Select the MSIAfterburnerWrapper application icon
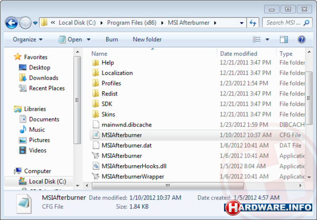Viewport: 317px width, 220px height. 96,176
